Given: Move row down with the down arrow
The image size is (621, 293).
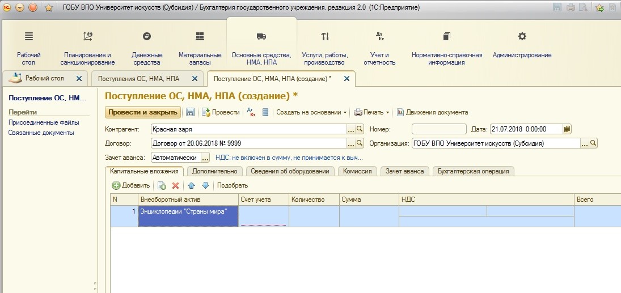Looking at the screenshot, I should click(205, 185).
